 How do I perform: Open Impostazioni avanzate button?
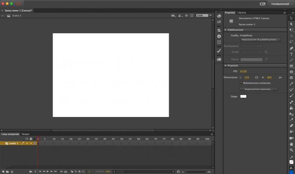click(258, 89)
